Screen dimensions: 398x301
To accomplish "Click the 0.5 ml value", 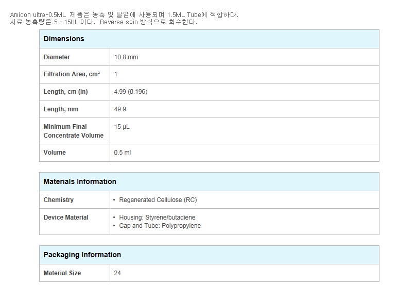I will (x=123, y=153).
